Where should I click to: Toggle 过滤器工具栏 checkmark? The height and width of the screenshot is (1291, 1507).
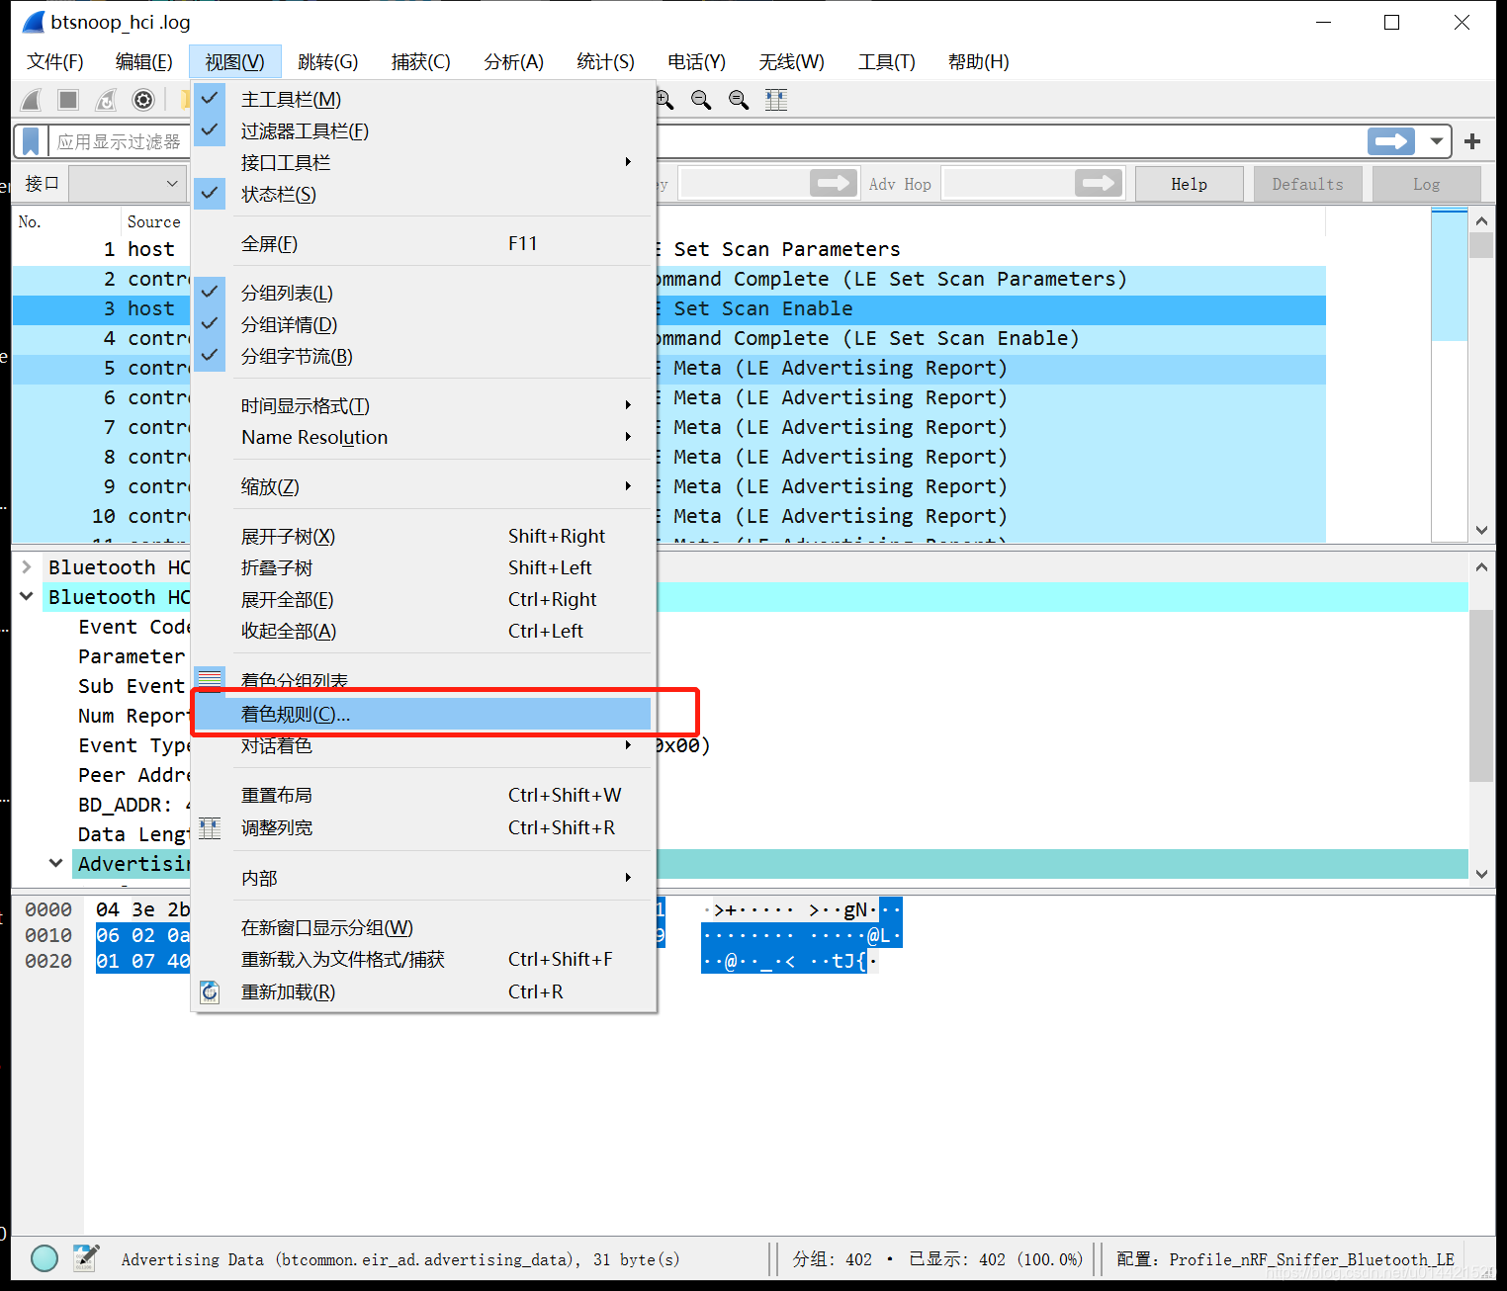[x=210, y=130]
